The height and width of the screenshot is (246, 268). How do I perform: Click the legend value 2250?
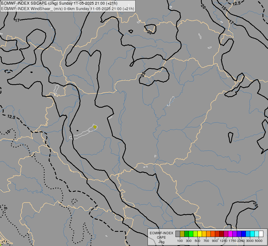click(x=241, y=241)
